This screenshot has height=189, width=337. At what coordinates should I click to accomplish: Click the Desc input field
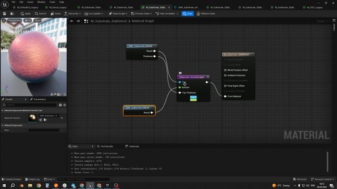[44, 130]
